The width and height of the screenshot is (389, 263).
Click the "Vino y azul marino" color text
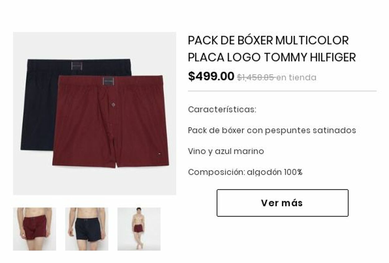pyautogui.click(x=226, y=151)
